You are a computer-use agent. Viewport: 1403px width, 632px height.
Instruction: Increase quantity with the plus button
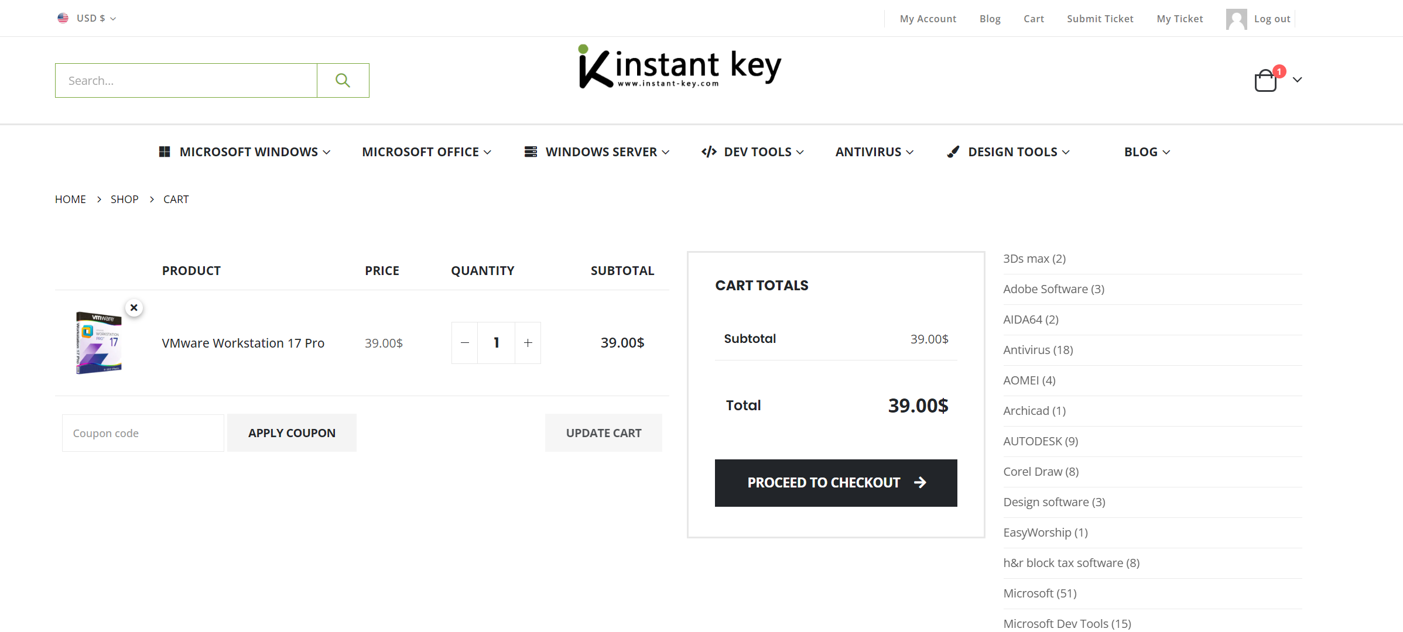[x=528, y=343]
